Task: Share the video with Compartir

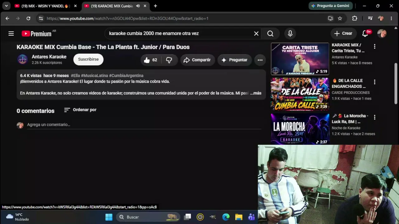Action: click(x=197, y=60)
